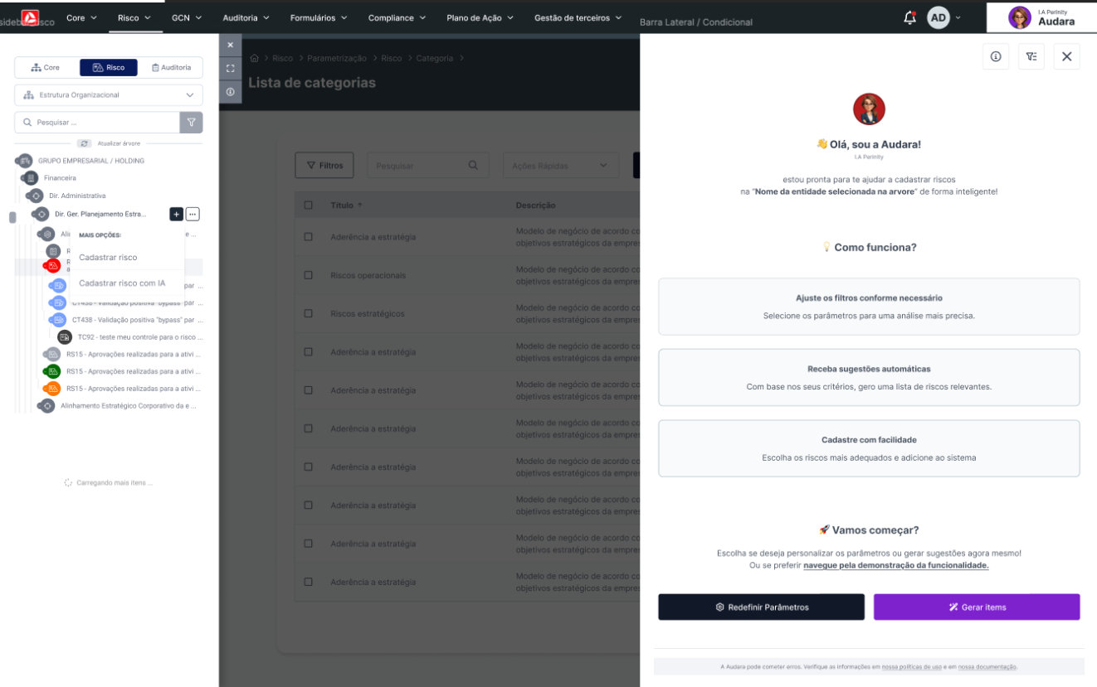Screen dimensions: 1097x687
Task: Check the Riscos operacionais row checkbox
Action: [x=309, y=275]
